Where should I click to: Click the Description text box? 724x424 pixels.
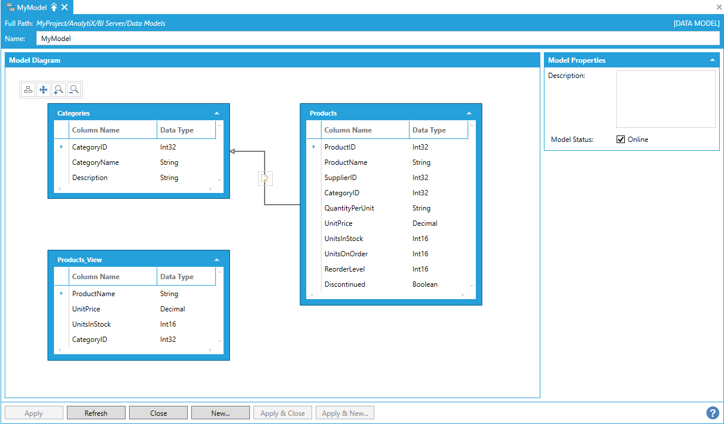(665, 99)
